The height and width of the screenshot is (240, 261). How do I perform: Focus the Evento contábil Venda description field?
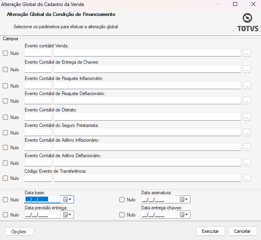point(147,53)
